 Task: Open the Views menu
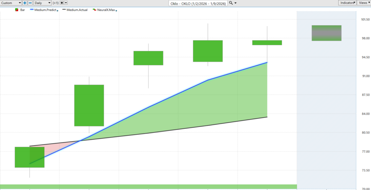coord(363,3)
